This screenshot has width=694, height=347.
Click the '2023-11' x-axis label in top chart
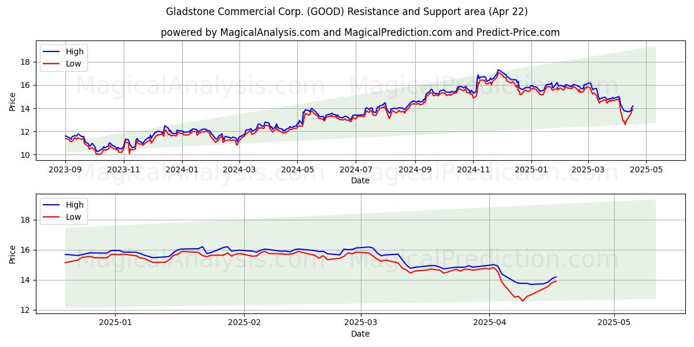pyautogui.click(x=123, y=170)
